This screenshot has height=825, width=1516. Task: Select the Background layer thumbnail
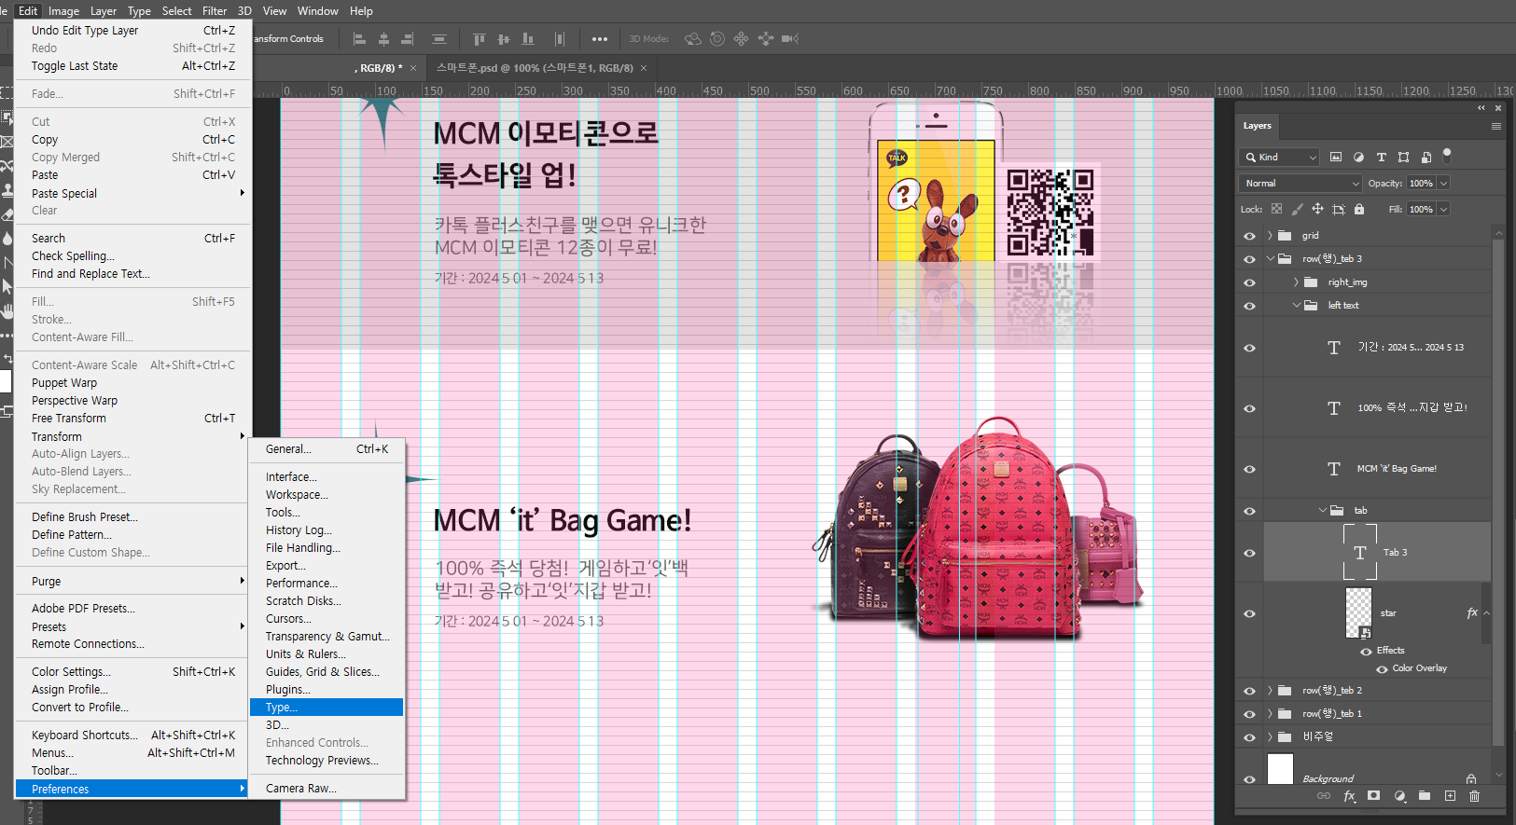pos(1280,769)
